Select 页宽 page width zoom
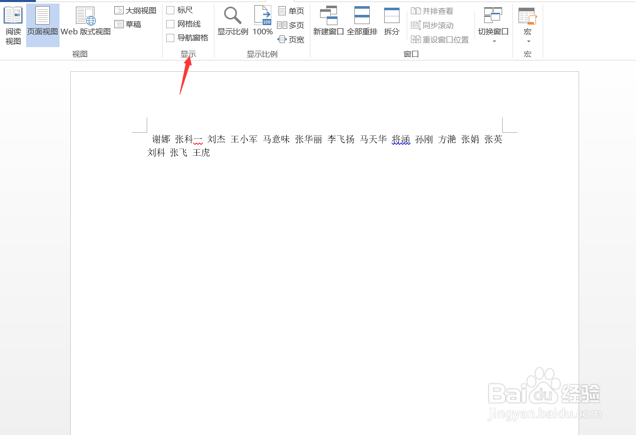The height and width of the screenshot is (435, 636). coord(291,39)
